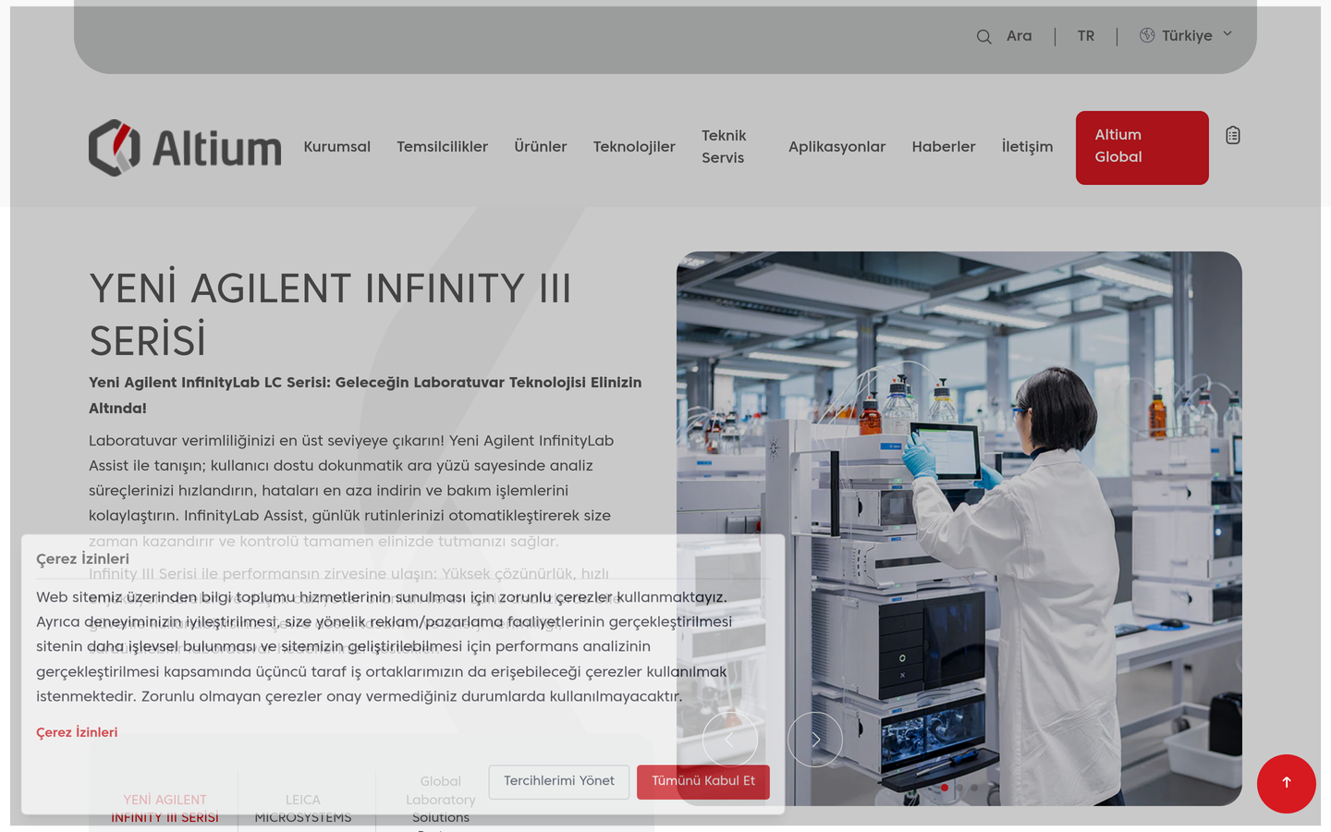Open the Temsilcilikler menu
Screen dimensions: 1331x832
point(442,147)
